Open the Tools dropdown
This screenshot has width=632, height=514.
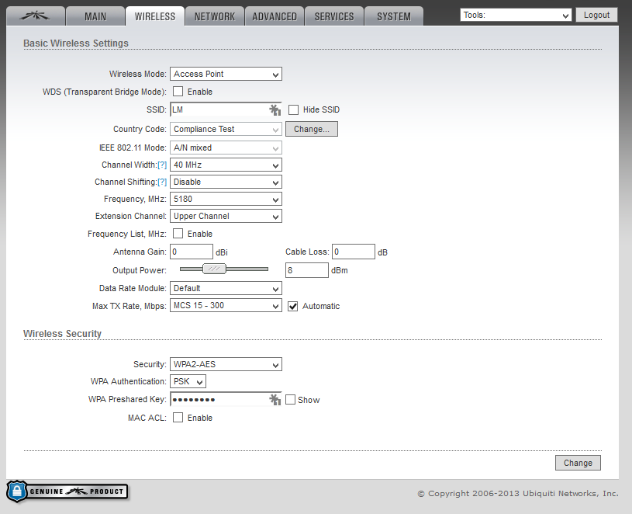[516, 16]
